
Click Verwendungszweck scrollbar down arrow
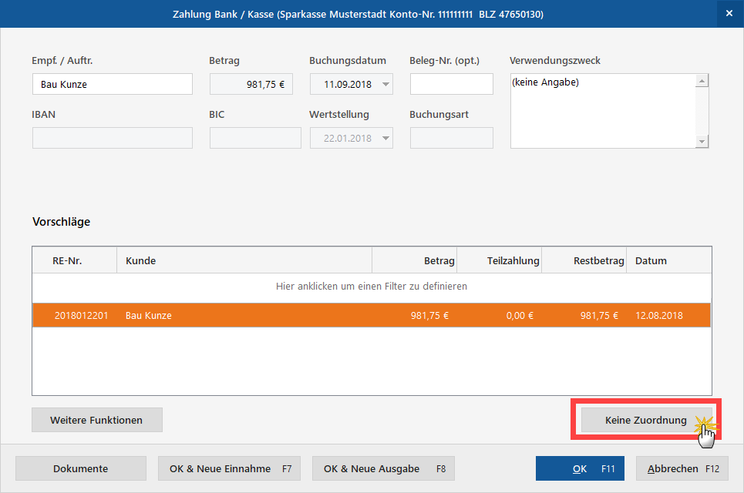[x=702, y=141]
